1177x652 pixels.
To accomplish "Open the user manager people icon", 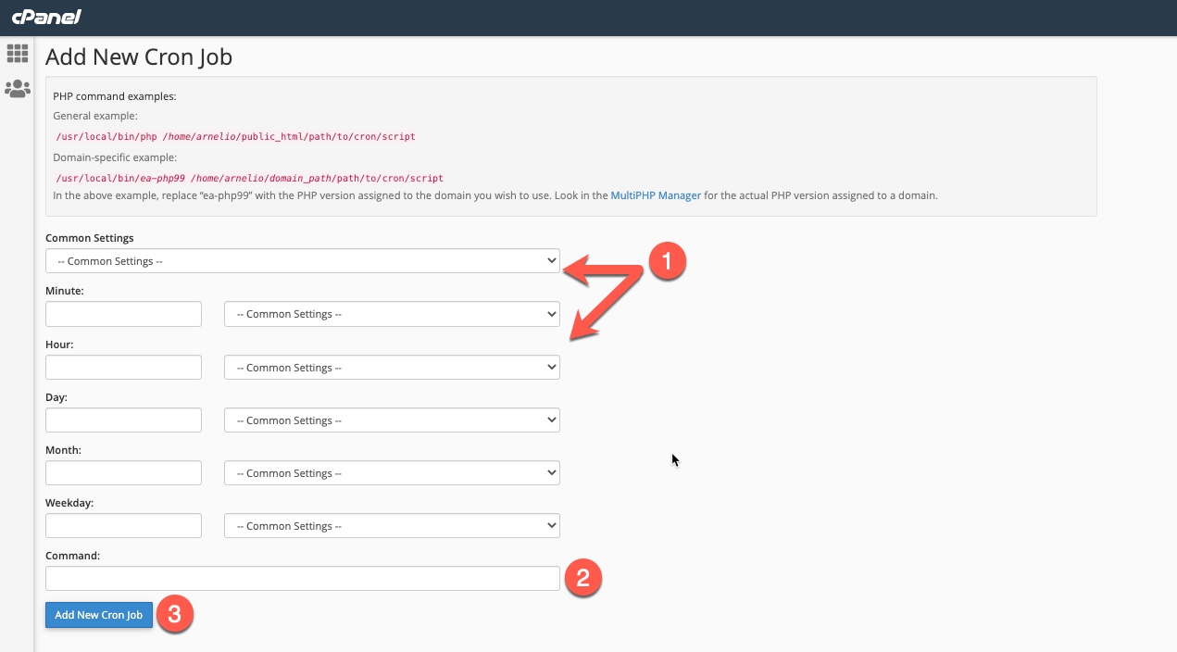I will coord(18,89).
